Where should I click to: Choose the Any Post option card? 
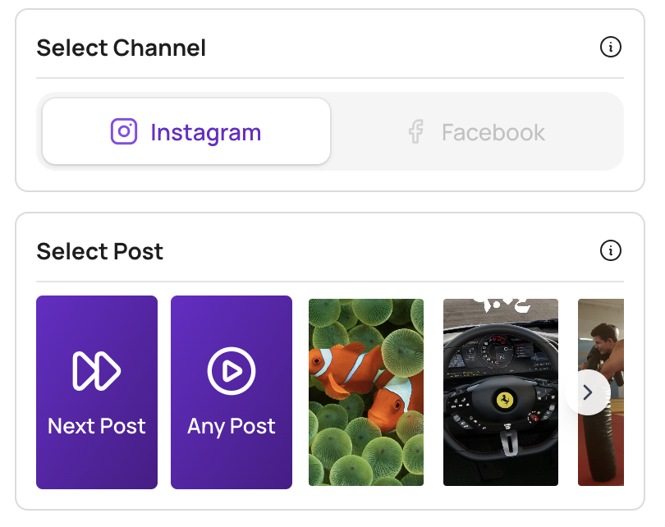[232, 392]
